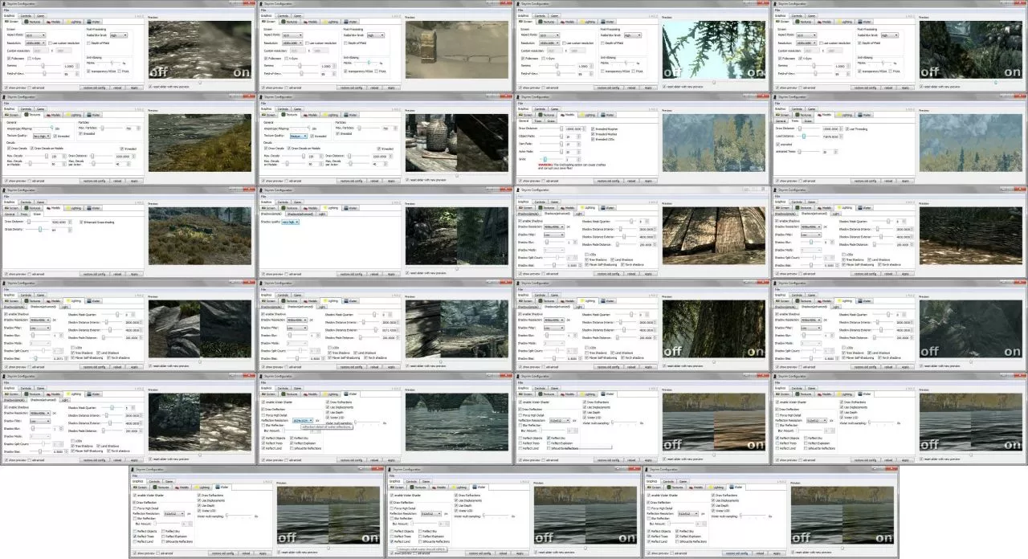Open Grass subtab in Models Trees window
Screen dimensions: 1028x559
coord(808,120)
